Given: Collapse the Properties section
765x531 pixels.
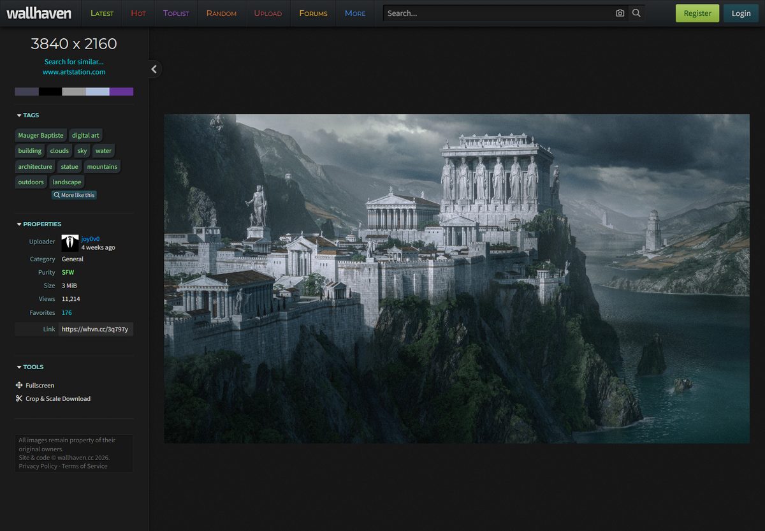Looking at the screenshot, I should tap(39, 224).
